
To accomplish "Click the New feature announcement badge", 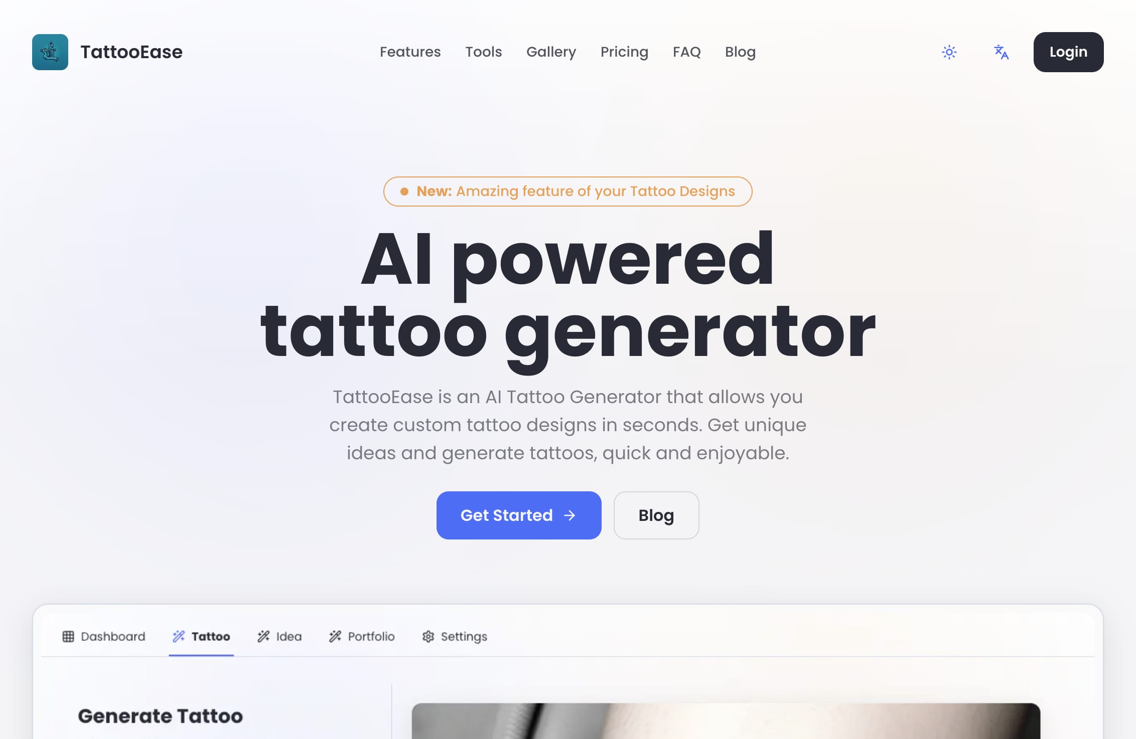I will [x=567, y=191].
